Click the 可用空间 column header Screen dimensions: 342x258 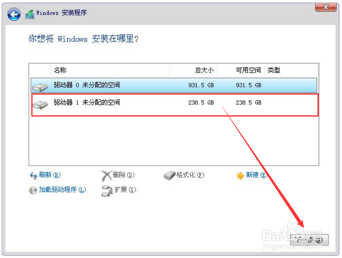pyautogui.click(x=241, y=70)
